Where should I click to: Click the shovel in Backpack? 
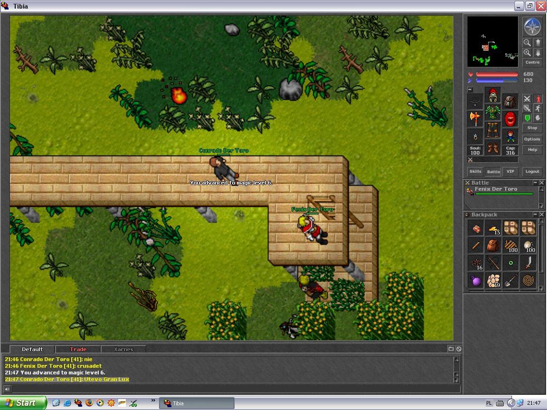point(511,280)
